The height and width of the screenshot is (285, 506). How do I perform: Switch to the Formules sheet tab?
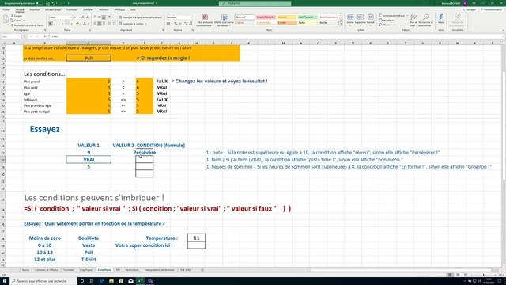(x=69, y=270)
